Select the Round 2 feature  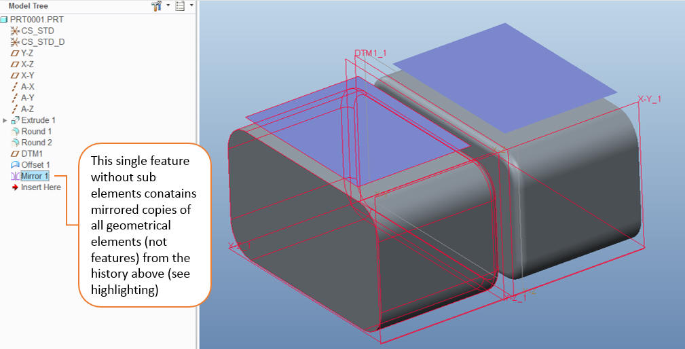pyautogui.click(x=37, y=143)
